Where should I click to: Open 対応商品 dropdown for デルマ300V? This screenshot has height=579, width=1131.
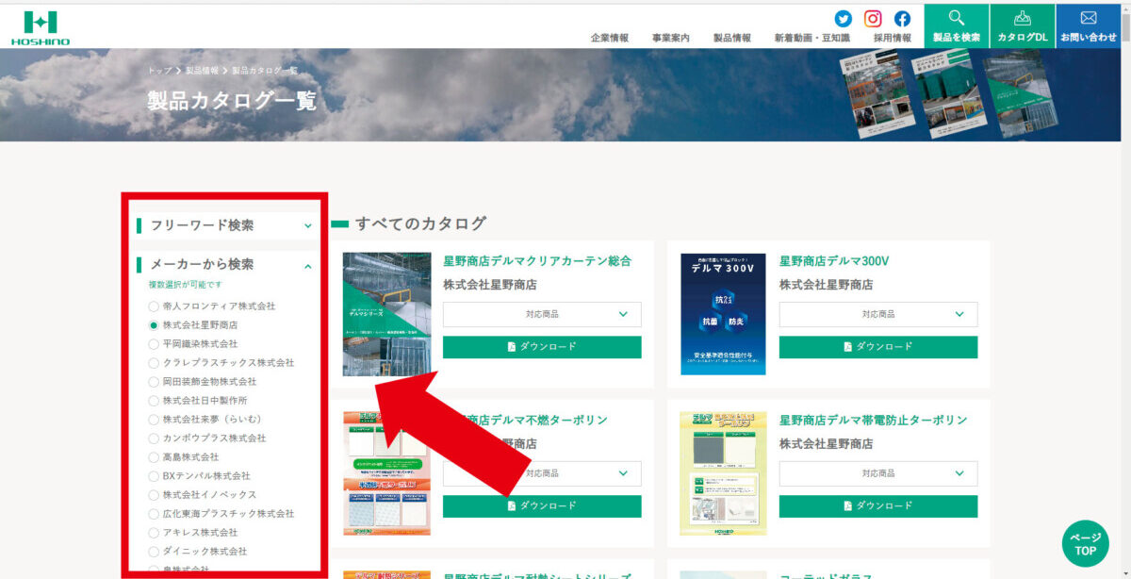click(878, 314)
